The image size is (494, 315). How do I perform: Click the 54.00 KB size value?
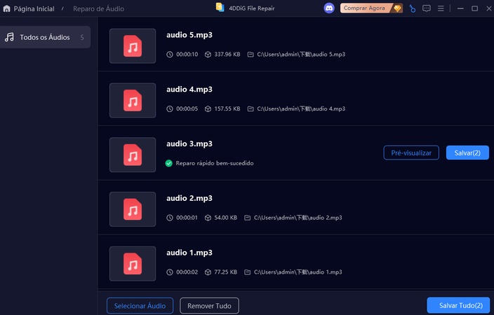[x=225, y=218]
